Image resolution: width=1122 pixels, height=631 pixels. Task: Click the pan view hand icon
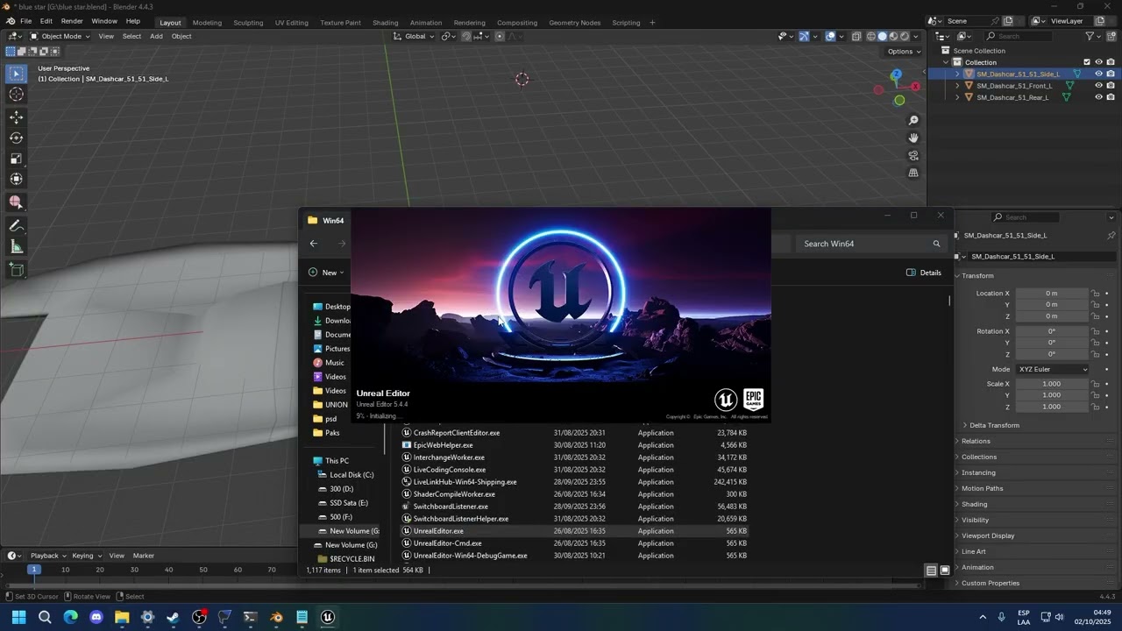pos(913,138)
